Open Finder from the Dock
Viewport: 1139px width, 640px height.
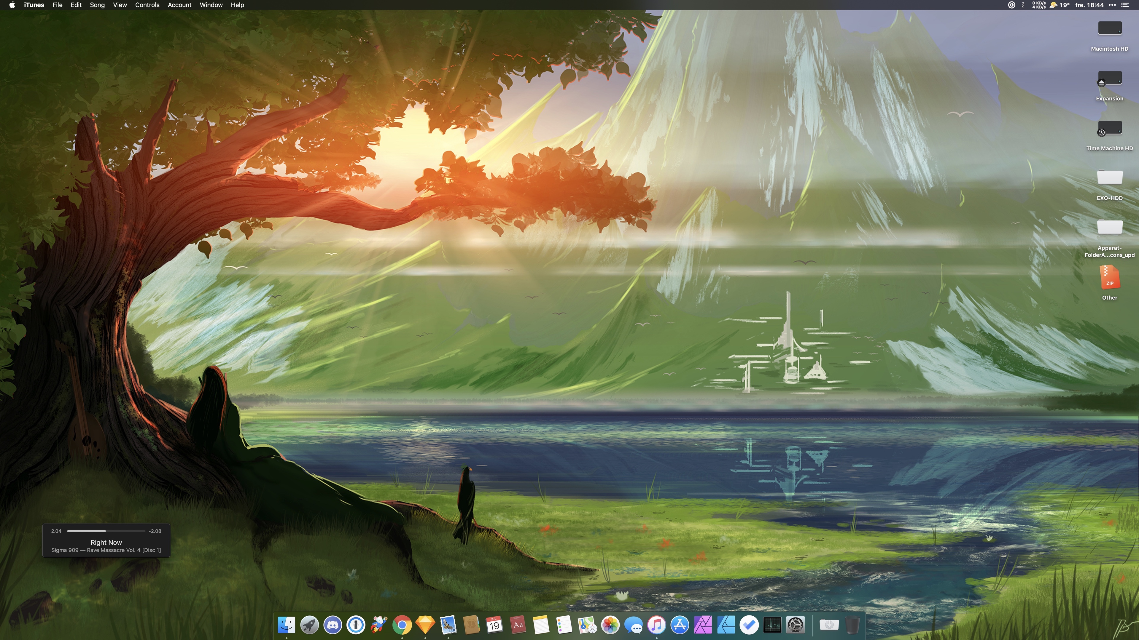pos(287,625)
